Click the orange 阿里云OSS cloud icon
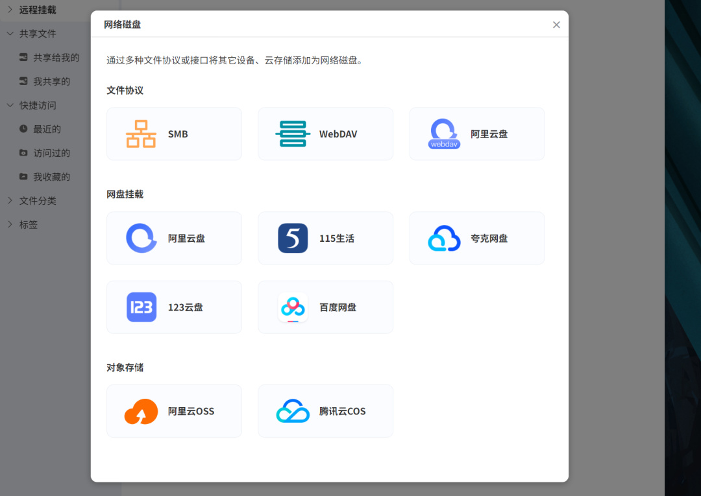Viewport: 701px width, 496px height. (141, 411)
